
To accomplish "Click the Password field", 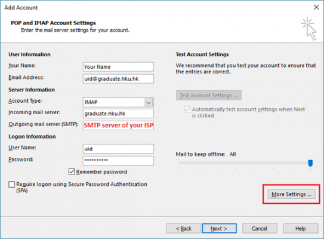I will click(118, 161).
